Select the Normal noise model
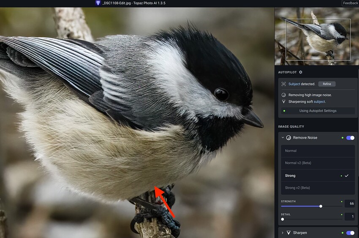The width and height of the screenshot is (359, 238). pos(318,151)
